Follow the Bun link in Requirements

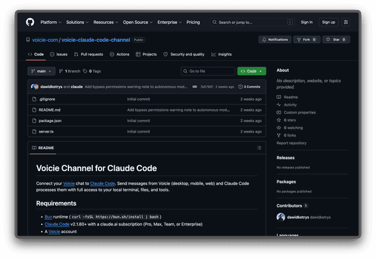tap(48, 217)
